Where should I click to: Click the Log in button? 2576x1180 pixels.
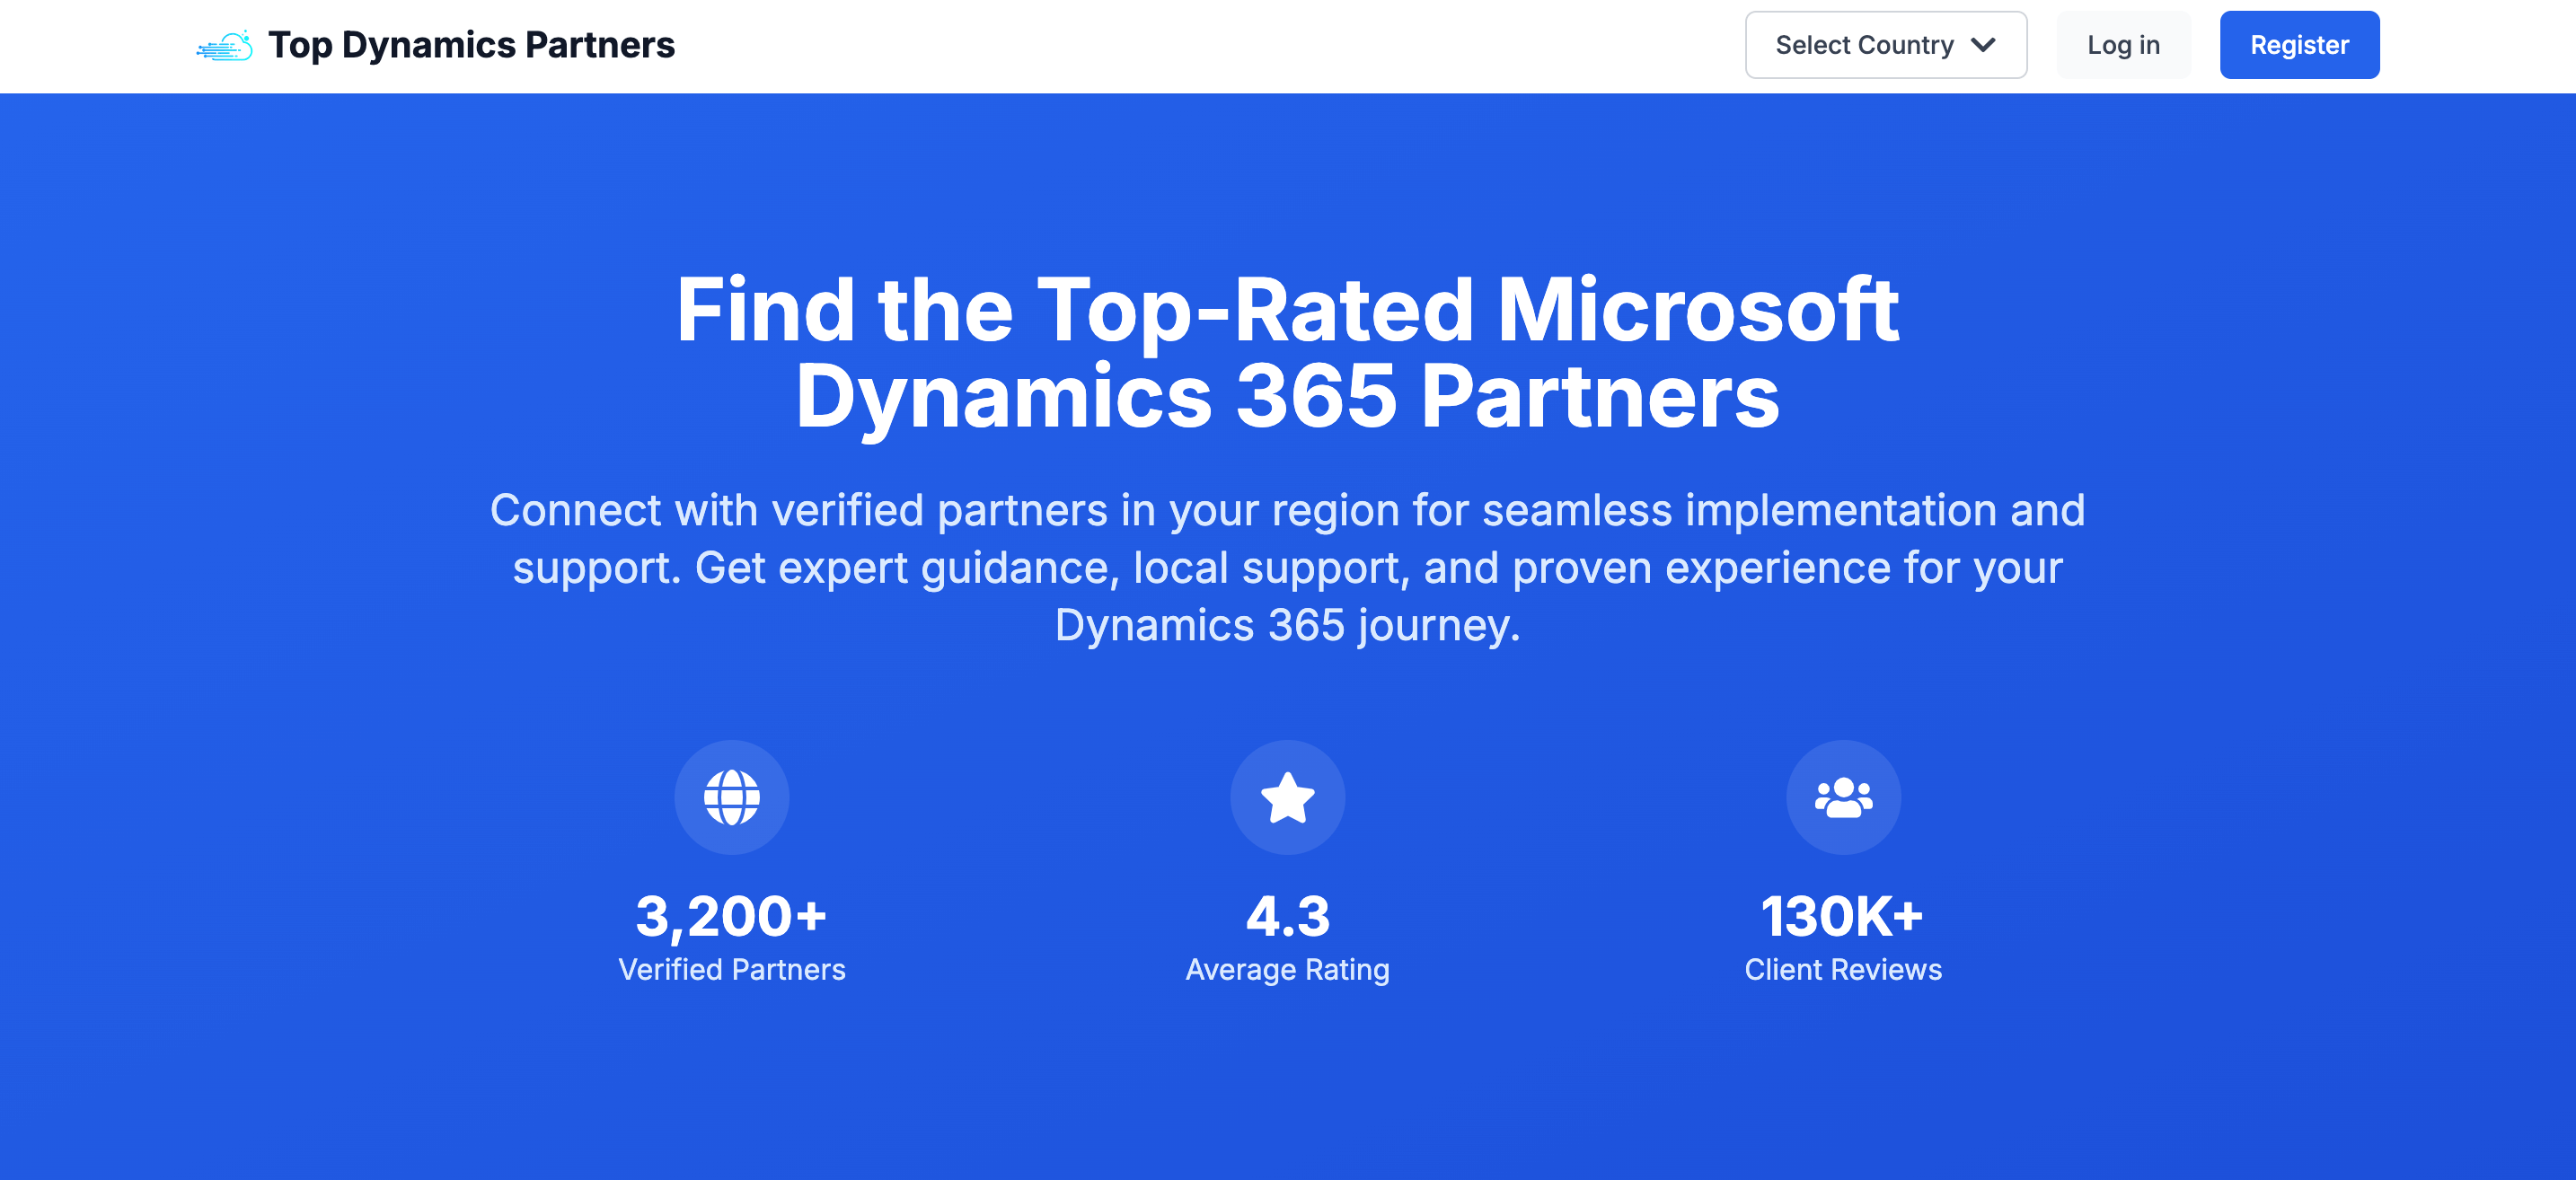pos(2123,45)
